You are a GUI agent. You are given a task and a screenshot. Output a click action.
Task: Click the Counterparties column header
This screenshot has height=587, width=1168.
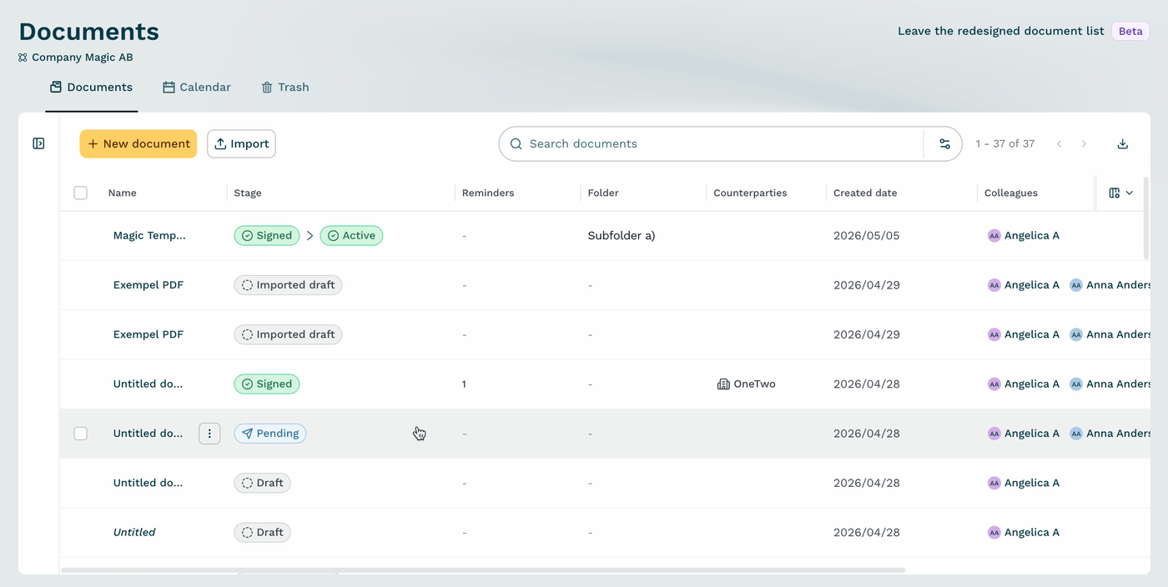[x=750, y=193]
